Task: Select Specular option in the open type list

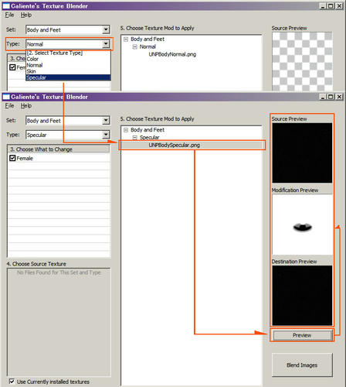Action: pyautogui.click(x=68, y=77)
